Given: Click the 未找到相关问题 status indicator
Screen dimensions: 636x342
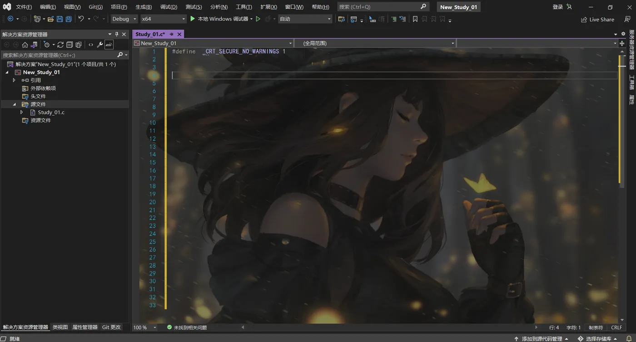Looking at the screenshot, I should pos(187,327).
